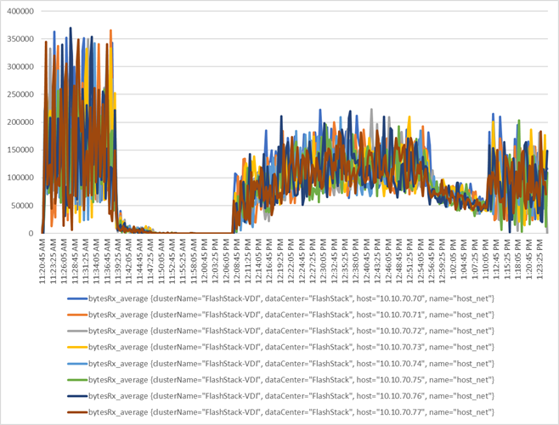Screen dimensions: 559x425
Task: Click the navy legend swatch for host 10.10.70.76
Action: pos(77,396)
